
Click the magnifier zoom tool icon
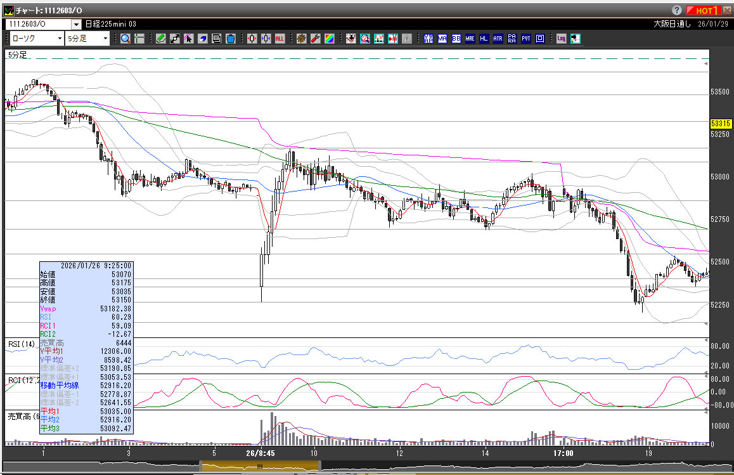(126, 39)
